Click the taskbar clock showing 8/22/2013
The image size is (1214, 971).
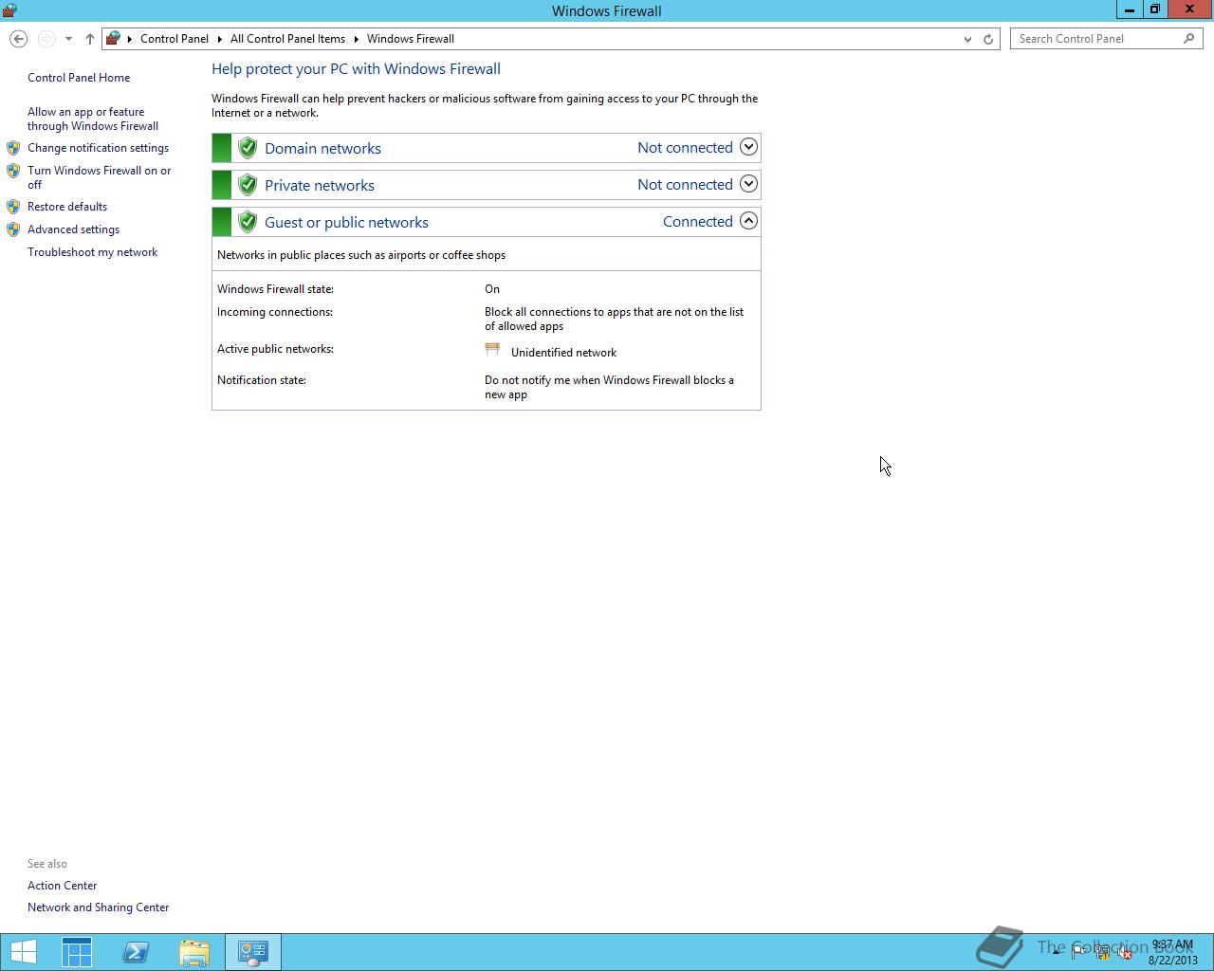pyautogui.click(x=1173, y=952)
